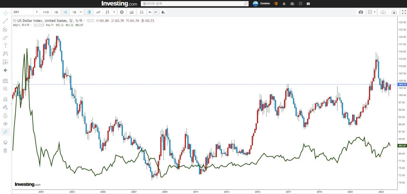This screenshot has width=407, height=194.
Task: Click the back arrow icon in left sidebar
Action: coord(5,70)
